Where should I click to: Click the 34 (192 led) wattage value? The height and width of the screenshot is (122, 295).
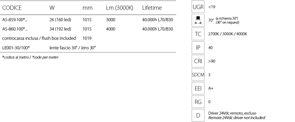[60, 29]
